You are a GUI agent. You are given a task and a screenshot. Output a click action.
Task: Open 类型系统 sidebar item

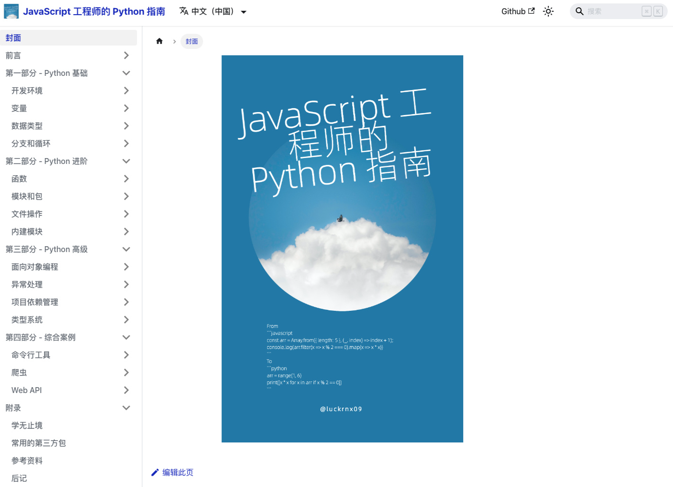point(27,320)
